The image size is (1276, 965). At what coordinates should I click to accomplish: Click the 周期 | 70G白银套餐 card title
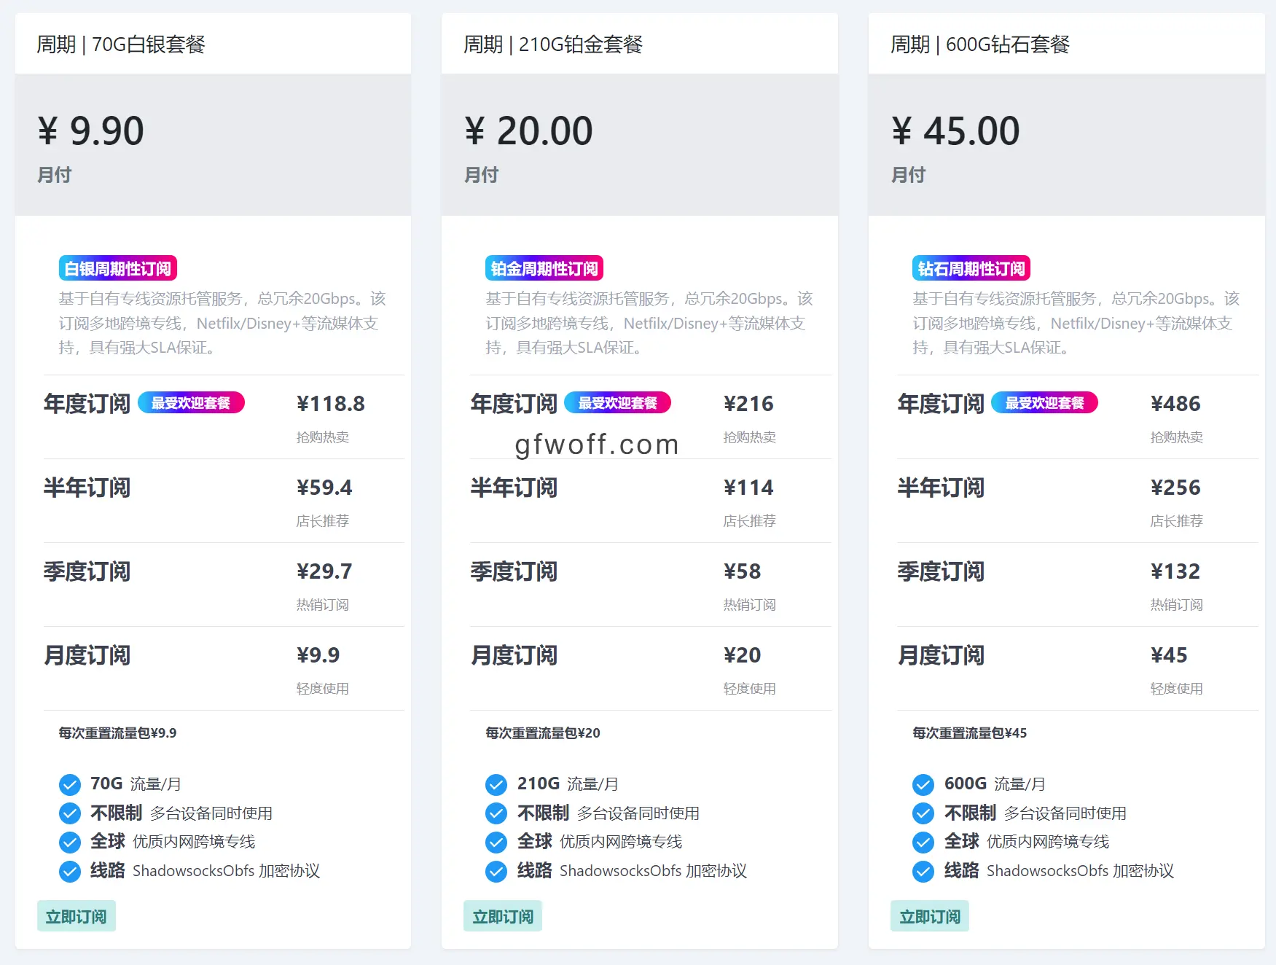[x=121, y=44]
